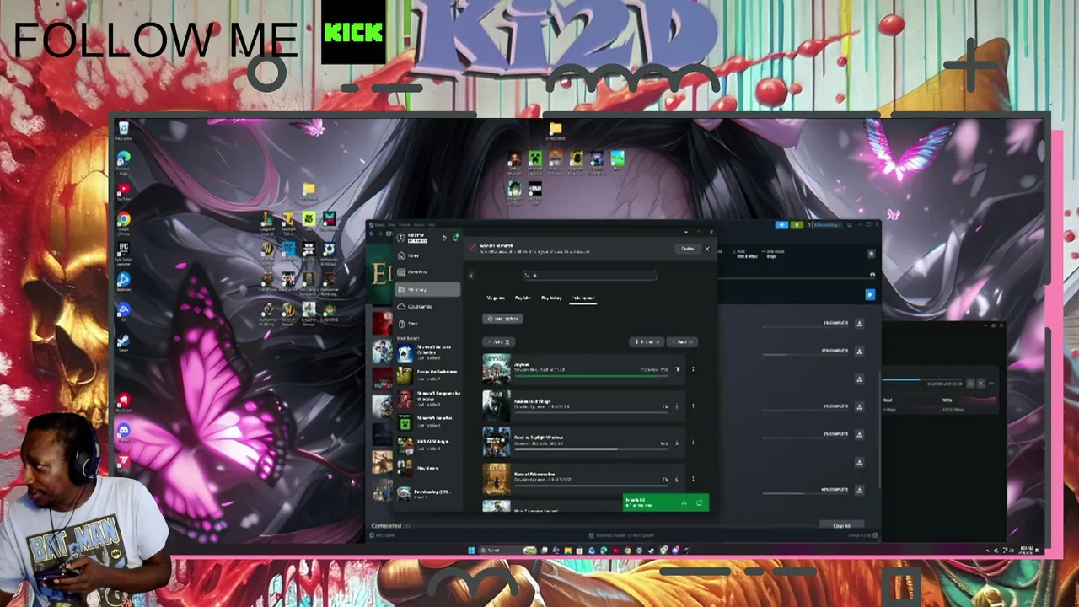This screenshot has height=607, width=1079.
Task: Select the Teamfight Tactics desktop icon
Action: point(288,222)
